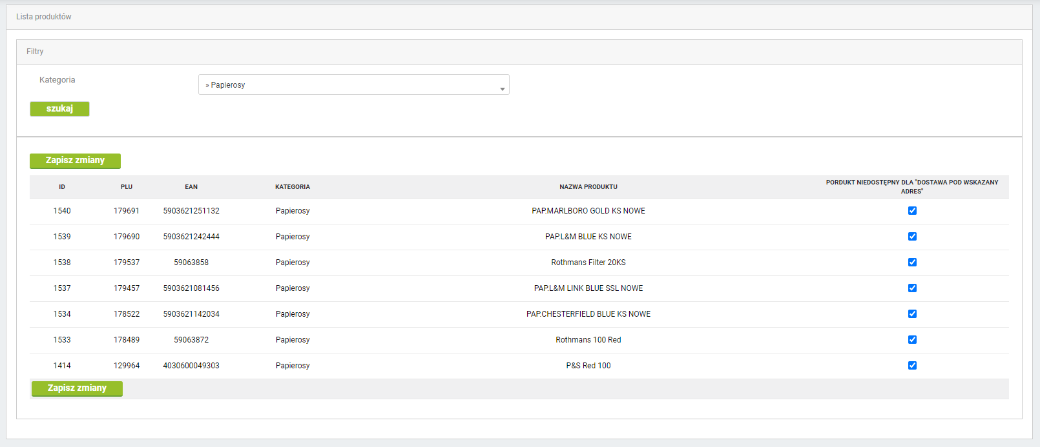Click the bottom Zapisz zmiany button
This screenshot has height=447, width=1040.
click(x=77, y=388)
